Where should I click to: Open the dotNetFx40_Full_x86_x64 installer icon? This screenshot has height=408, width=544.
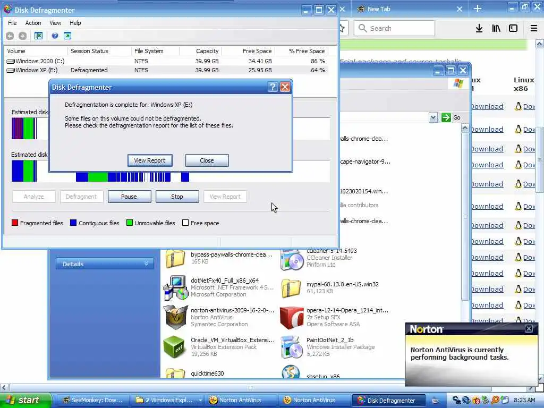click(175, 288)
